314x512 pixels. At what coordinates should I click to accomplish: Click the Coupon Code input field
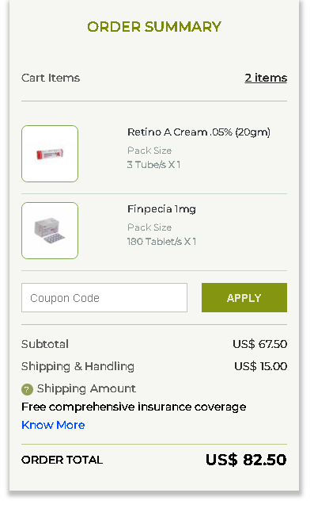tap(104, 297)
